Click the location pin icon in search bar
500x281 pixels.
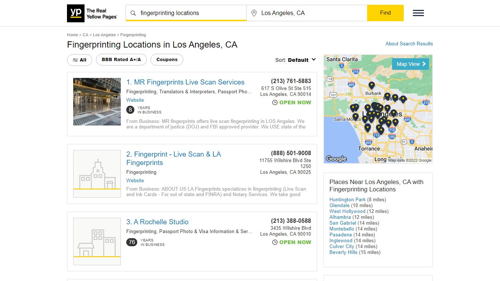click(x=254, y=13)
